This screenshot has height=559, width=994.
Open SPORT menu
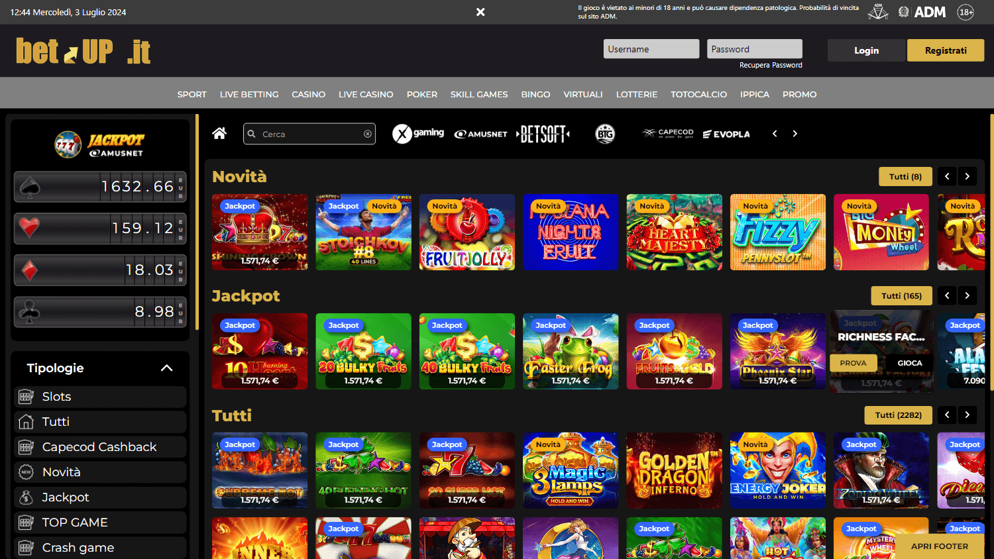(192, 94)
